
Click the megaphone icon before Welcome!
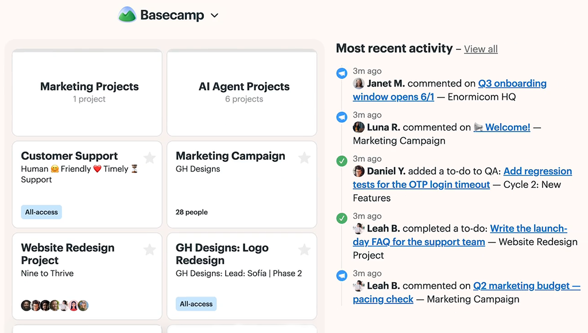click(x=478, y=127)
